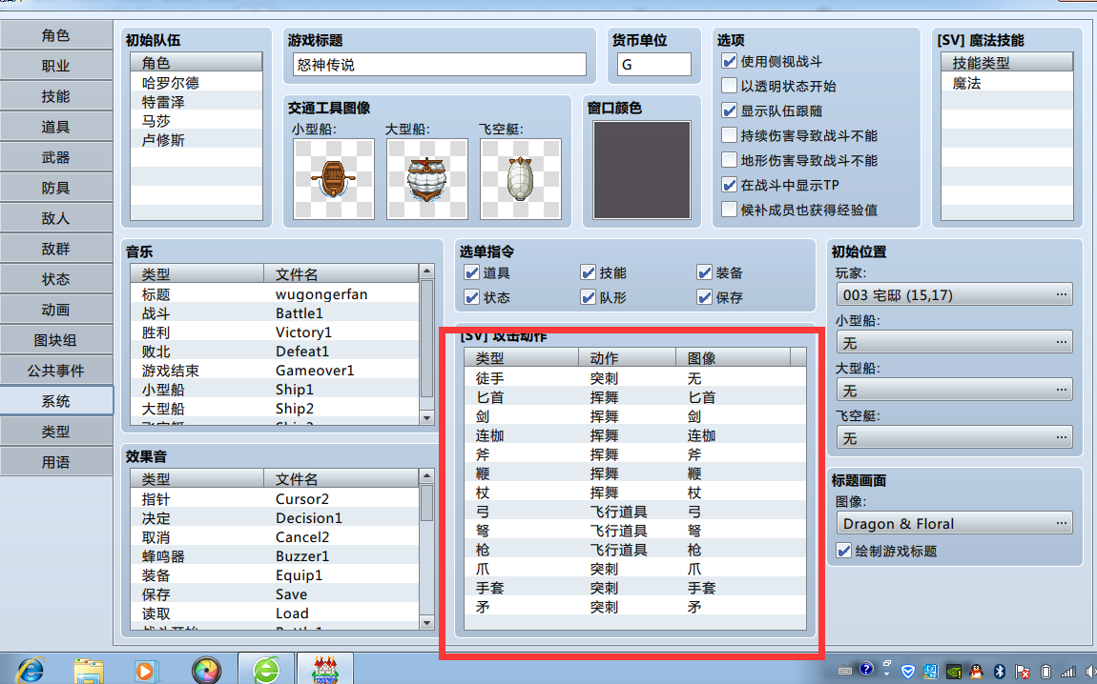This screenshot has height=684, width=1097.
Task: Click music list scroll-up arrow
Action: point(426,272)
